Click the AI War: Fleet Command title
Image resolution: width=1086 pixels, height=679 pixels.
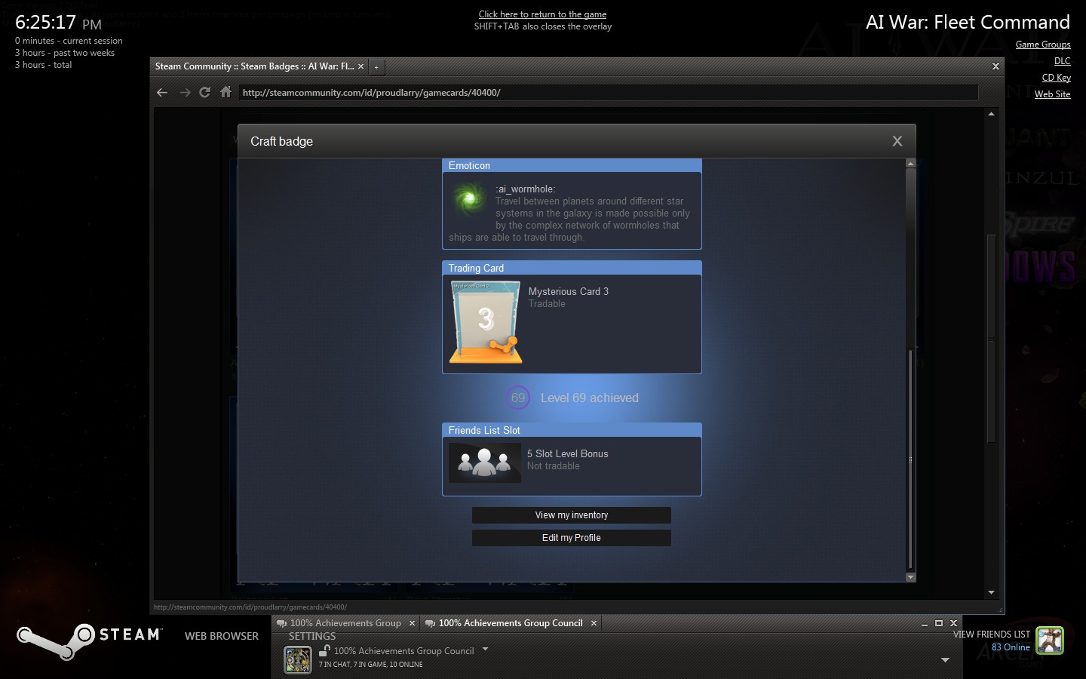coord(968,23)
